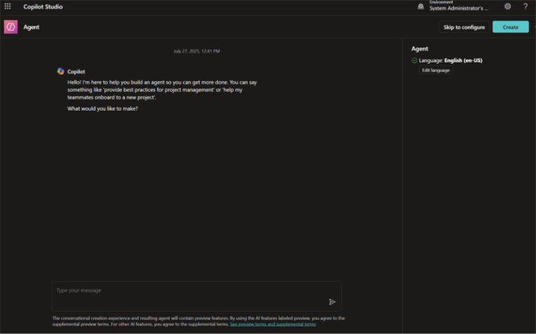Click 'What would you like to make?' text
Screen dimensions: 536x334
point(102,109)
